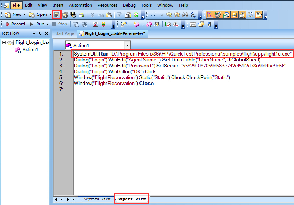
Task: Toggle the clipboard-list pane button in View toolbar
Action: [x=259, y=15]
